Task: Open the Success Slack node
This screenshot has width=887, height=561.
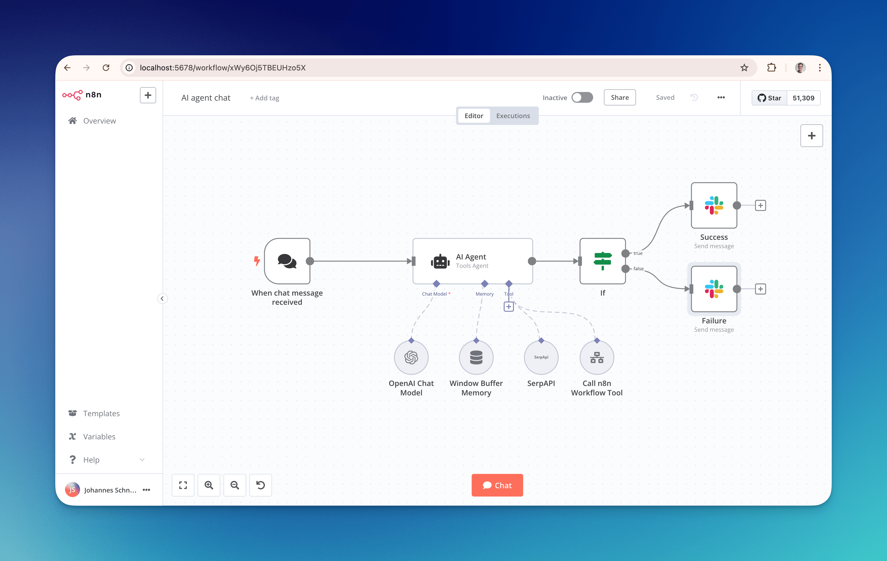Action: (x=713, y=205)
